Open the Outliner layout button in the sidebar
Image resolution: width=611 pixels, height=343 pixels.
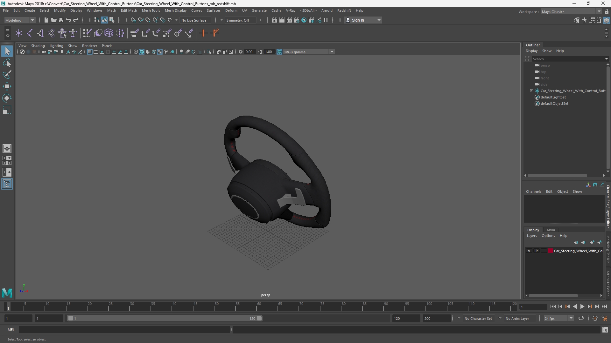tap(7, 184)
